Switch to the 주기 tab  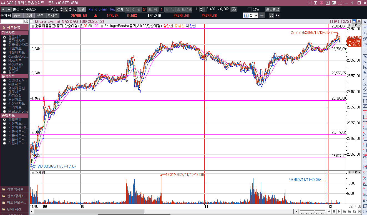[29, 16]
